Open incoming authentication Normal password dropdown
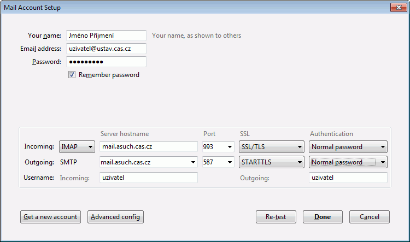This screenshot has height=242, width=410. [x=348, y=147]
